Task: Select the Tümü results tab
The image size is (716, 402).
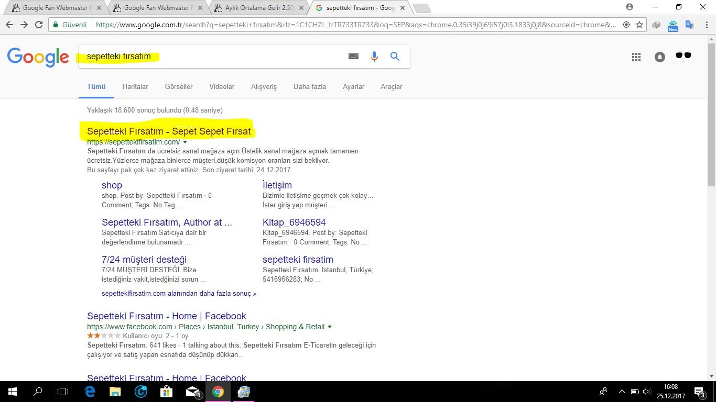Action: (96, 87)
